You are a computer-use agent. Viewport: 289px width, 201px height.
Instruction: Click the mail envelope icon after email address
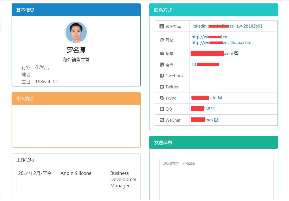point(236,53)
